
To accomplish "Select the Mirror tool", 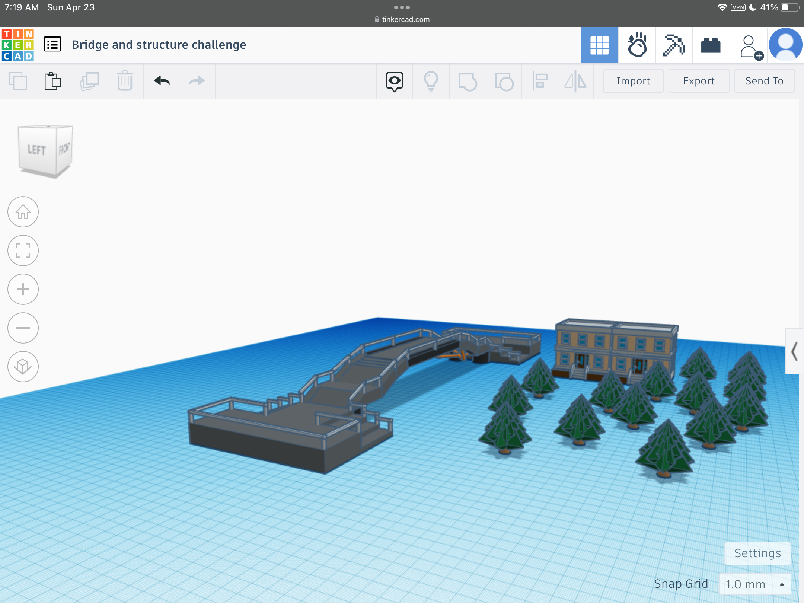I will (575, 81).
